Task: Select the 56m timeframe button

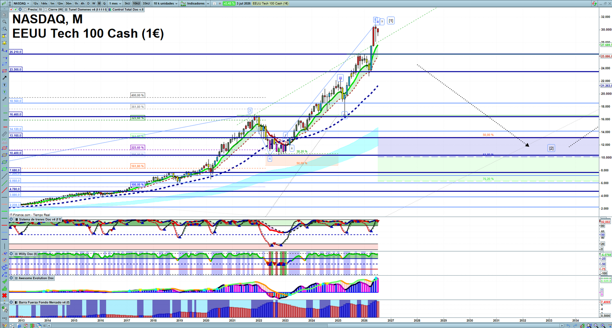Action: coord(68,3)
